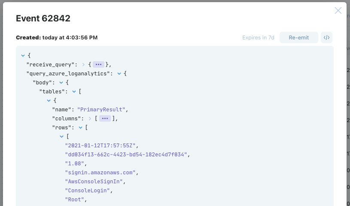Click the receive_query ellipsis badge
Viewport: 350px width, 206px height.
tap(99, 65)
